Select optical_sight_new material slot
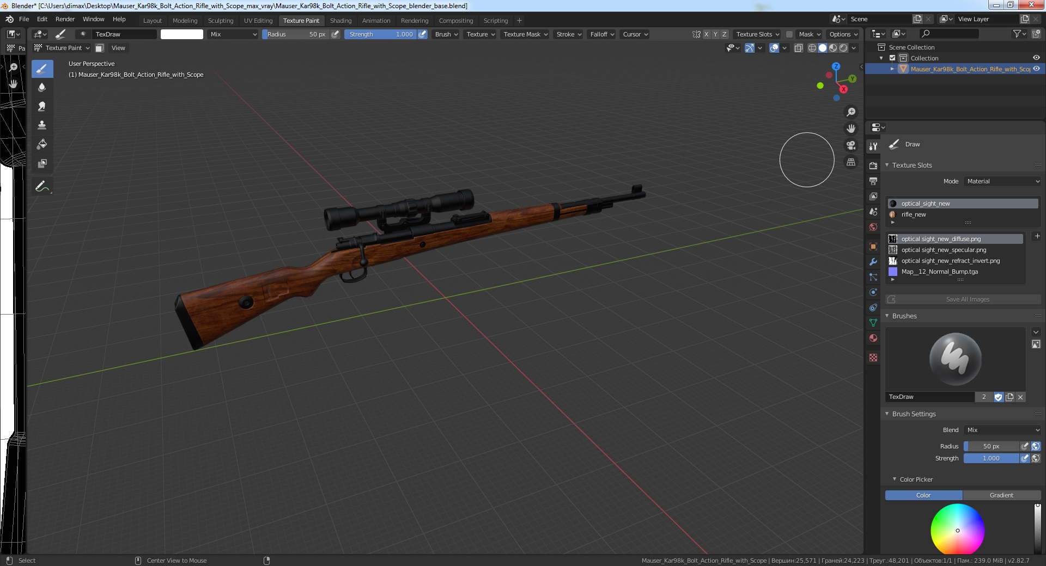1046x566 pixels. click(963, 204)
